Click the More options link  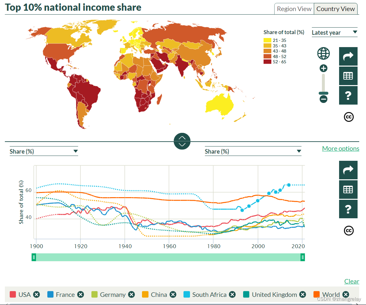click(x=341, y=148)
